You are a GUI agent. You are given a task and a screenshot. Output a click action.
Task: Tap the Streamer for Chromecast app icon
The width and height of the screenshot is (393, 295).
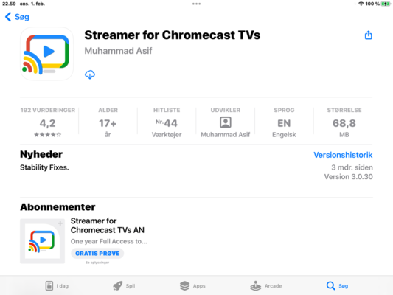pos(47,54)
